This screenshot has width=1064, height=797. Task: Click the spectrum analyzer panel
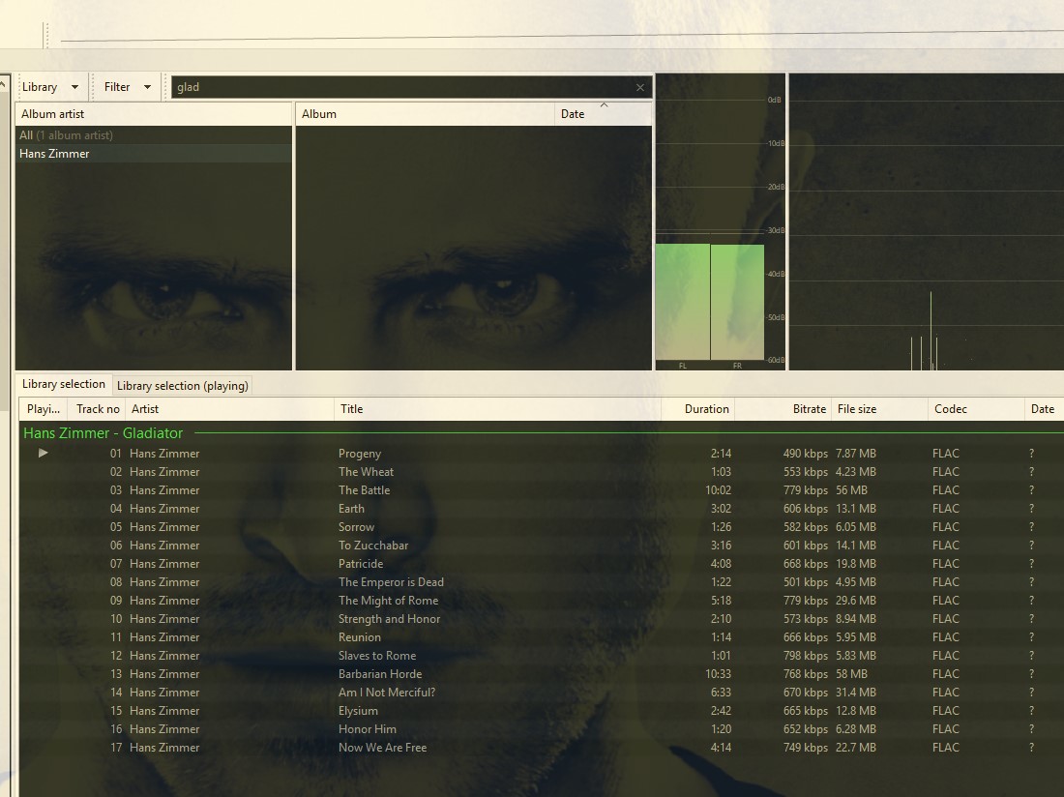coord(927,221)
